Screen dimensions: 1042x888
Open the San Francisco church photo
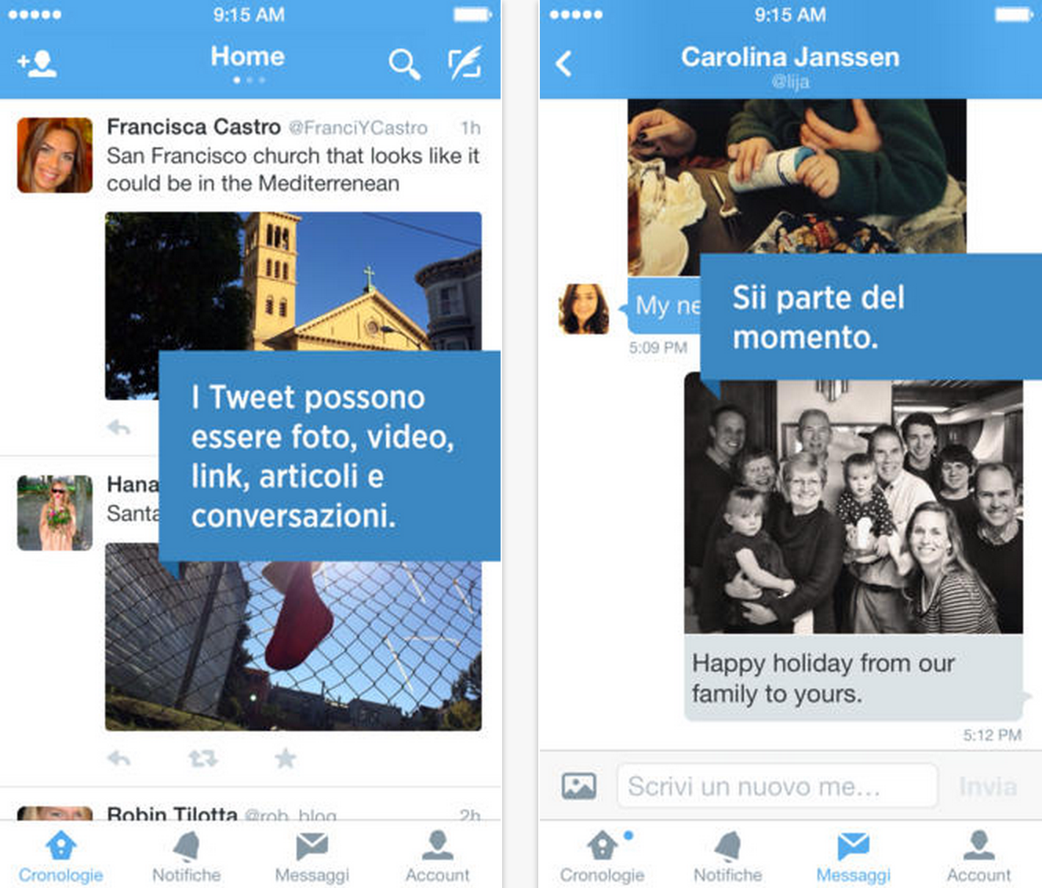point(293,305)
